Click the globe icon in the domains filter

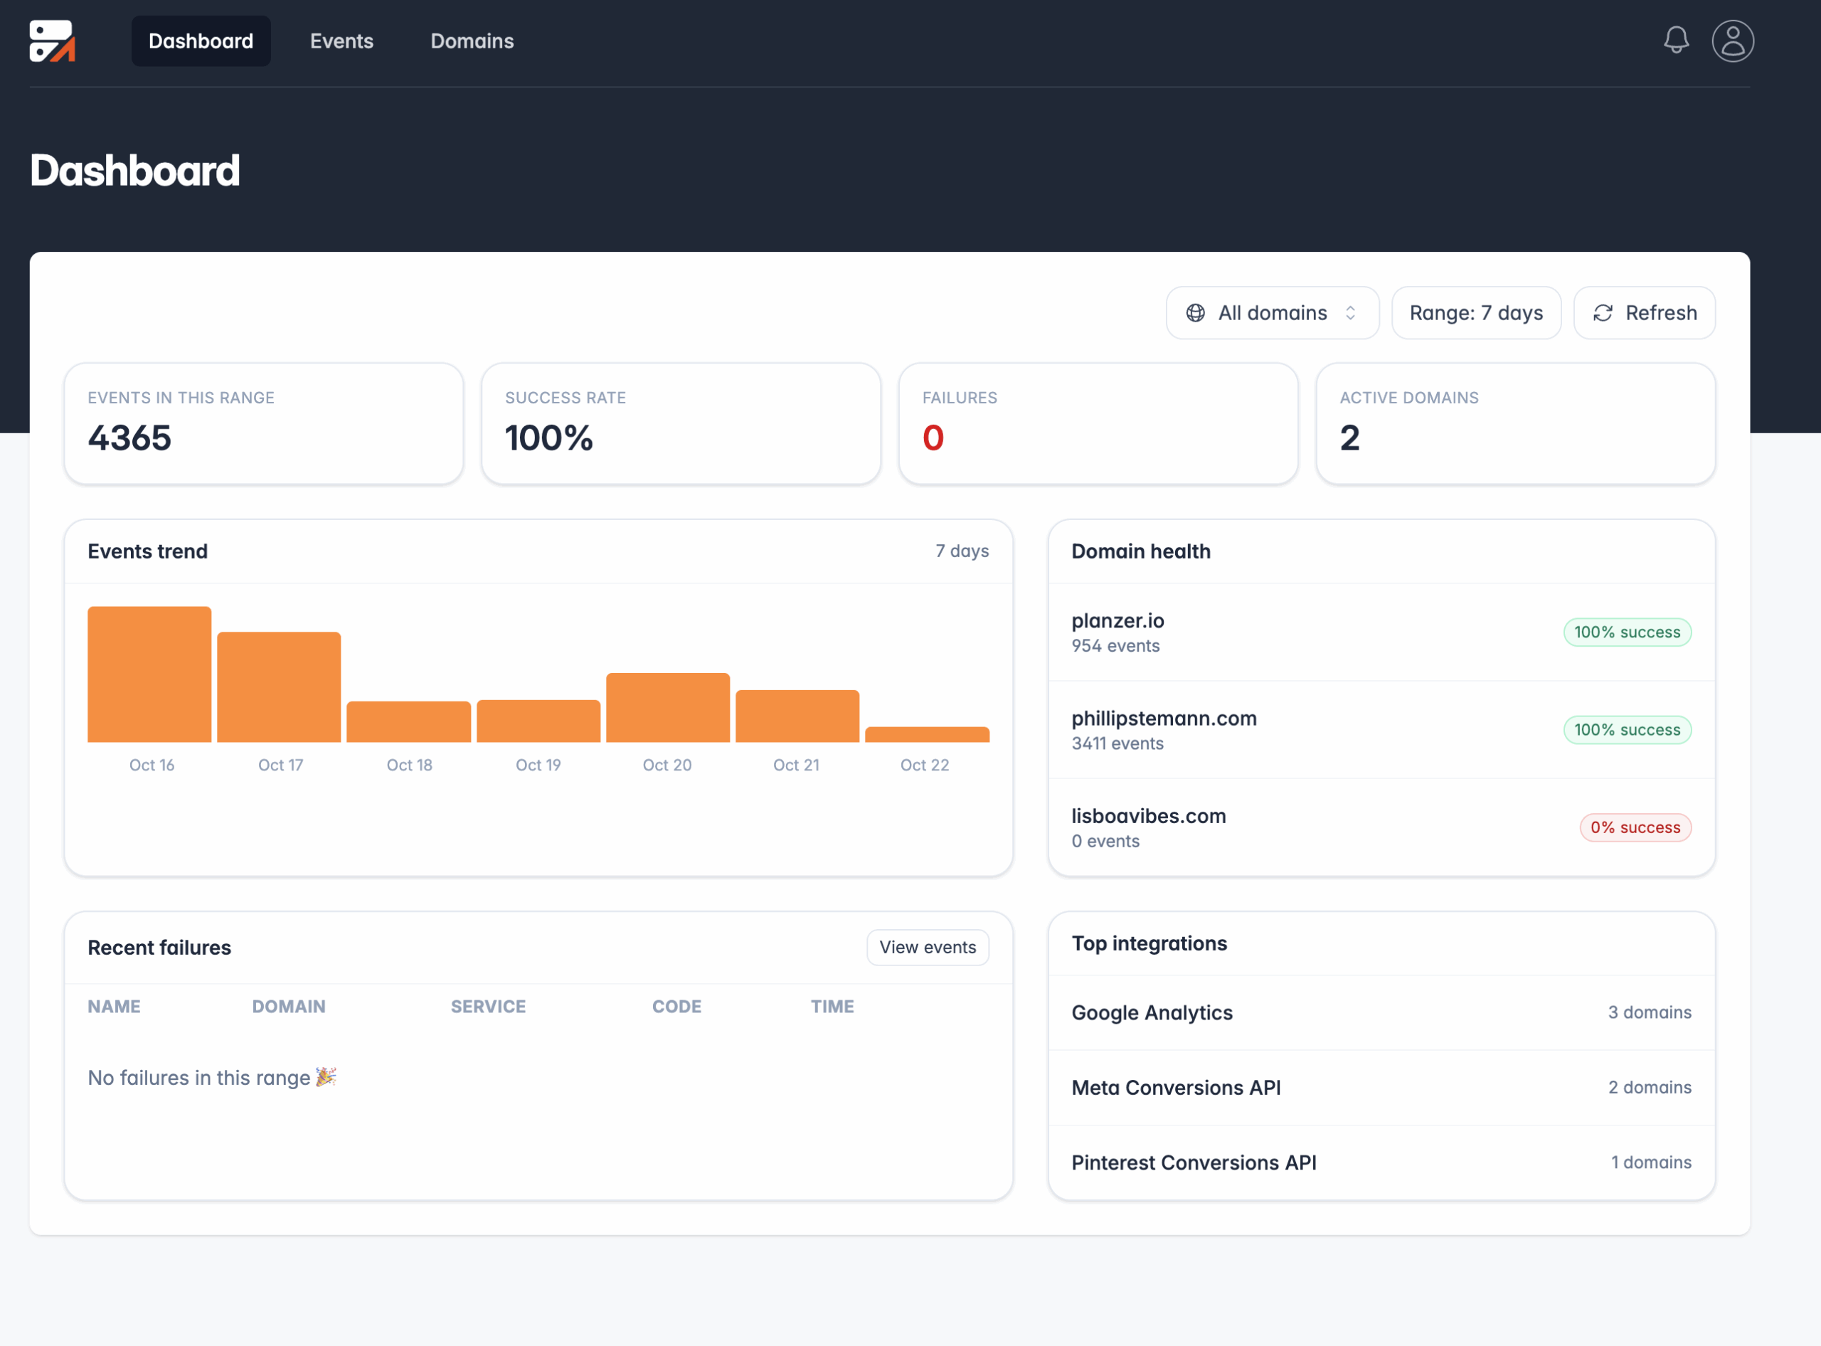click(x=1195, y=312)
